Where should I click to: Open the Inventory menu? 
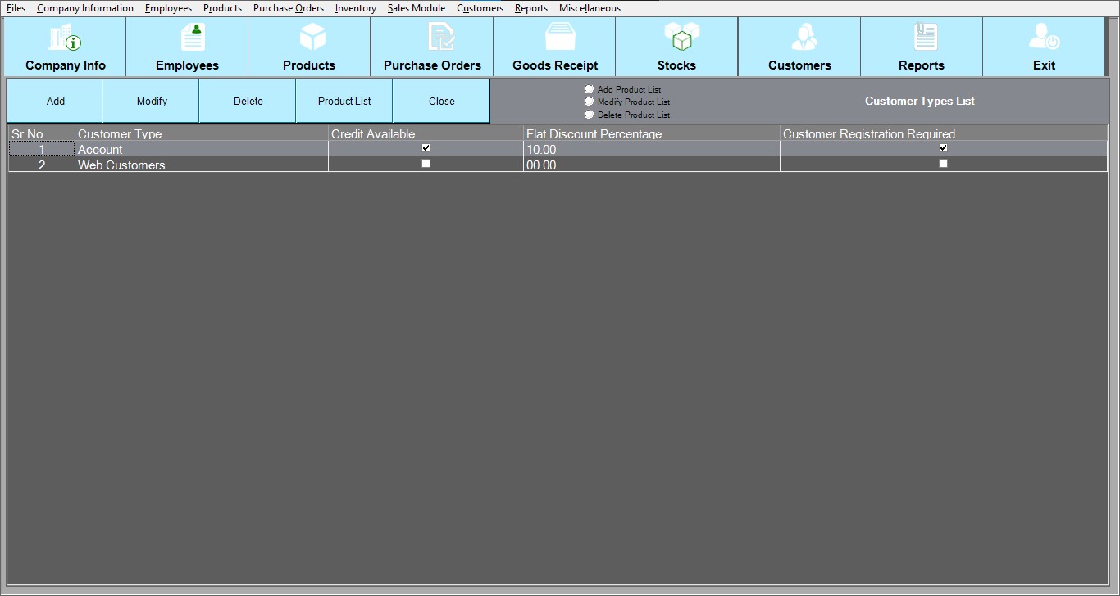pyautogui.click(x=355, y=8)
